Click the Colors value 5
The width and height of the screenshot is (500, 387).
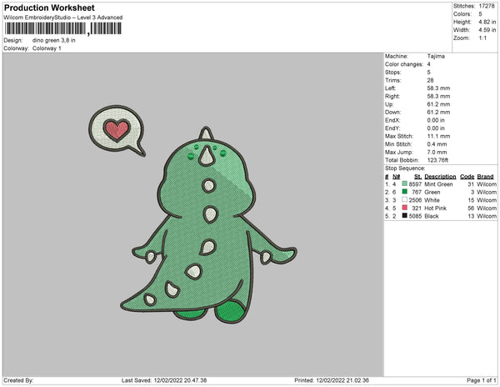[480, 14]
